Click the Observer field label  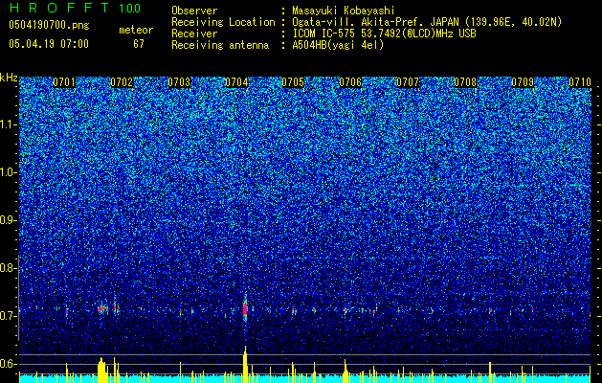click(194, 11)
